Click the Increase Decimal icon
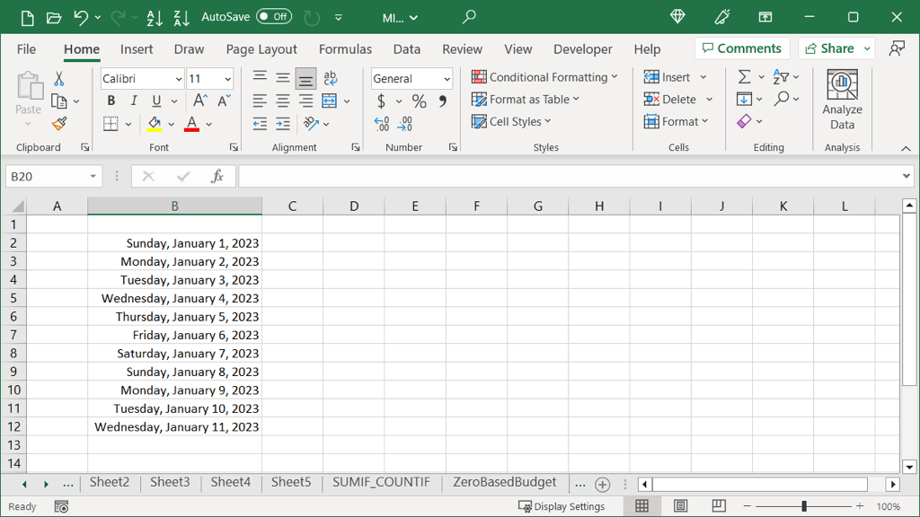The width and height of the screenshot is (920, 517). tap(381, 124)
